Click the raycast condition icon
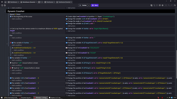Screen dimensions: 177x99 [x=11, y=29]
